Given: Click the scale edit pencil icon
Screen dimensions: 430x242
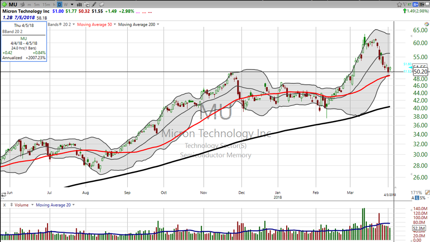Looking at the screenshot, I should point(427,192).
